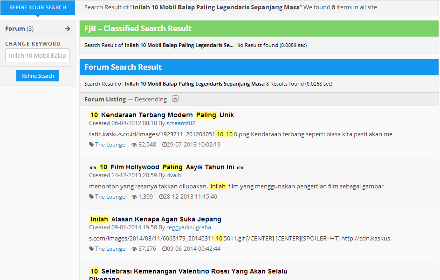Click the eye views icon showing 1,399

134,197
